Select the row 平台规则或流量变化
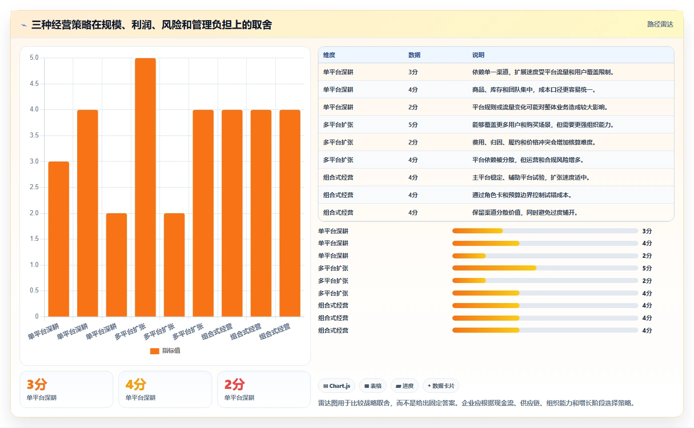The width and height of the screenshot is (694, 428). 496,107
